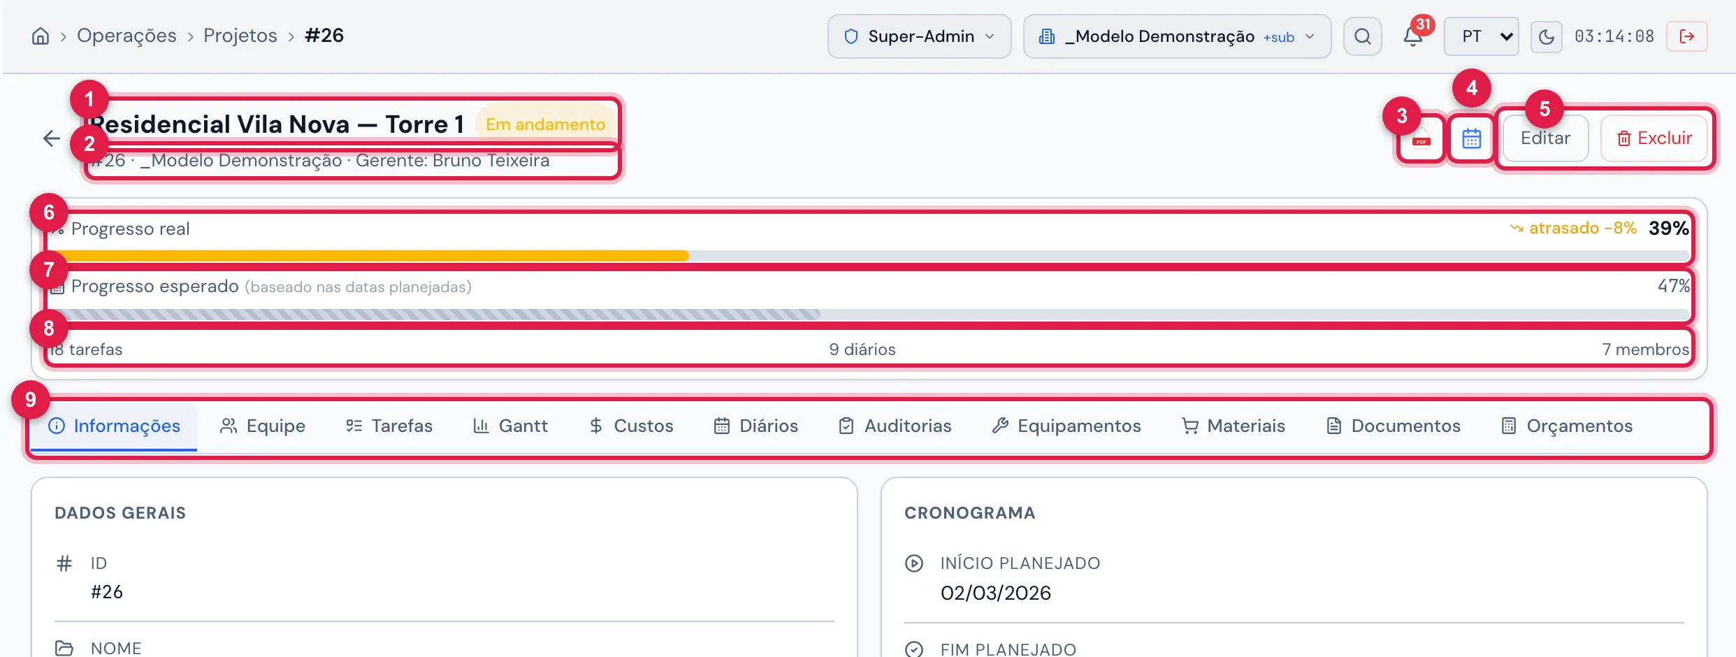Image resolution: width=1736 pixels, height=657 pixels.
Task: Go to the Materiais tab
Action: point(1234,426)
